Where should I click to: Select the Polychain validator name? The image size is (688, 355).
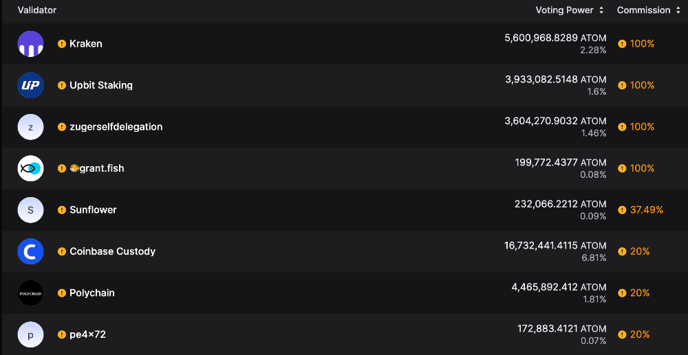(x=92, y=293)
